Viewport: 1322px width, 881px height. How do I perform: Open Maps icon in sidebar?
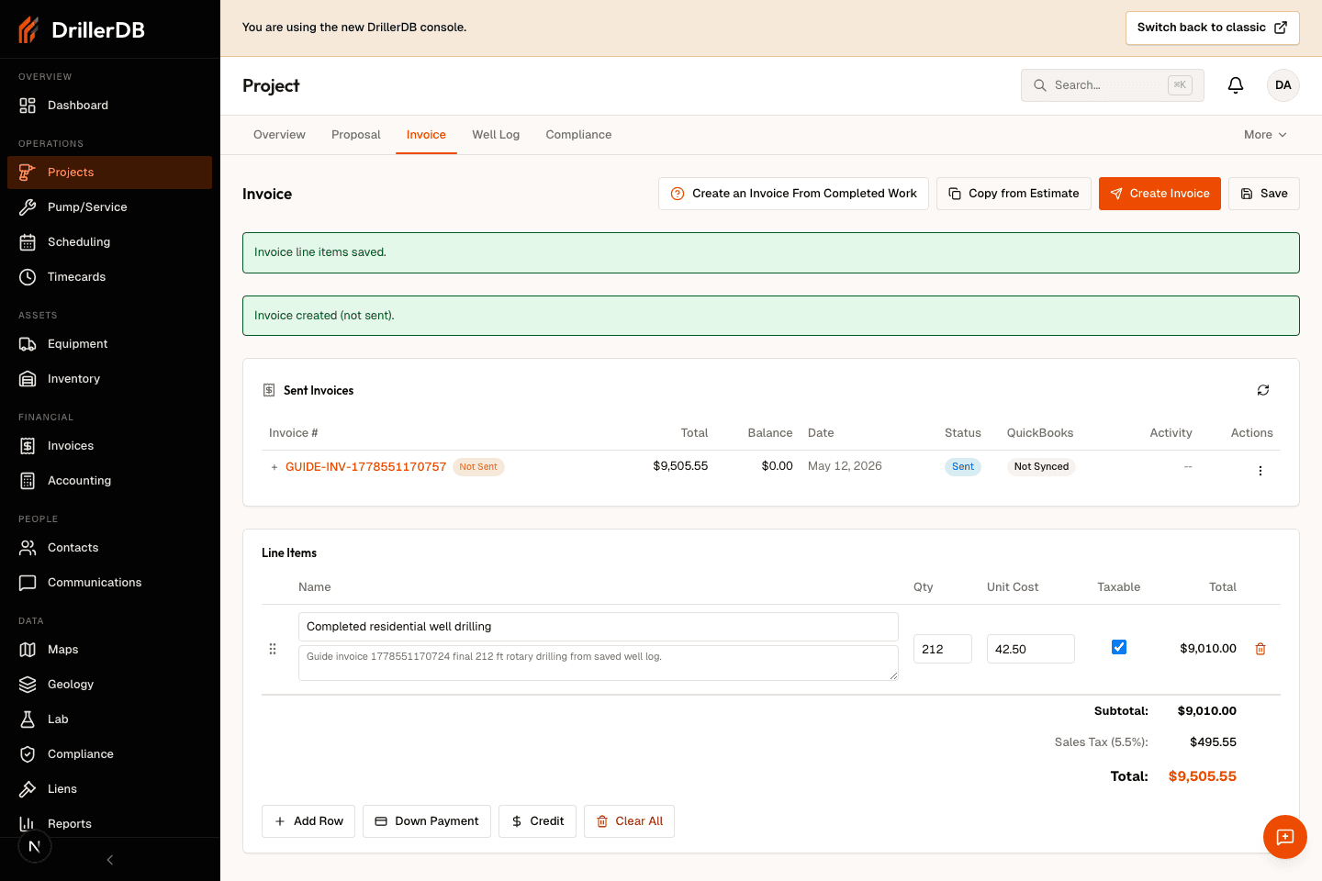click(28, 650)
